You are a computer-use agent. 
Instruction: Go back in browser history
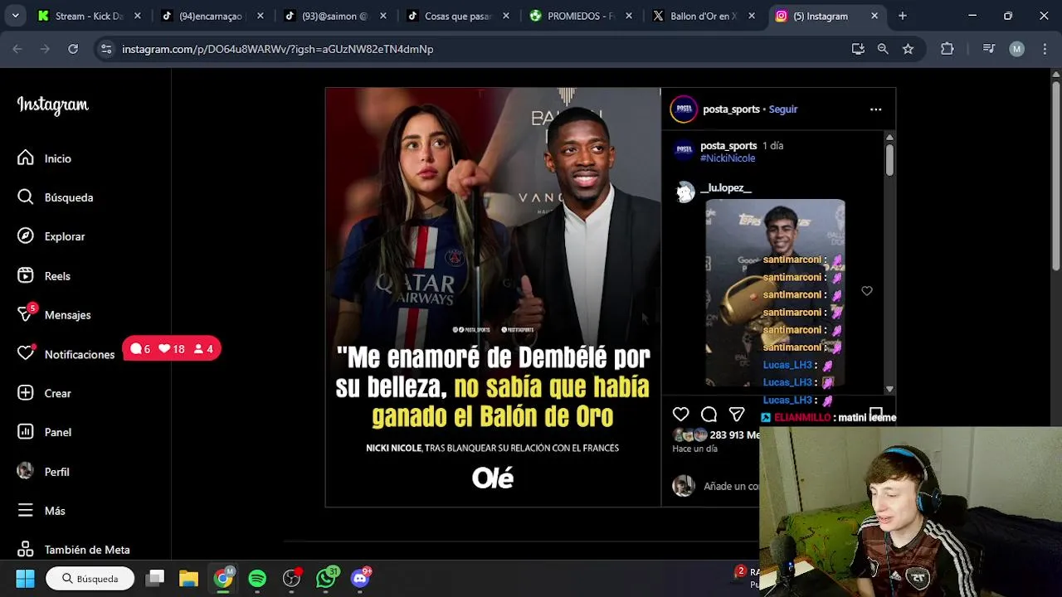coord(17,49)
